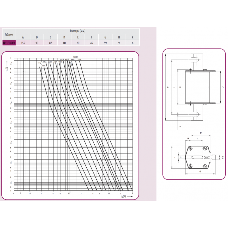Select the Габарит header cell

click(9, 34)
